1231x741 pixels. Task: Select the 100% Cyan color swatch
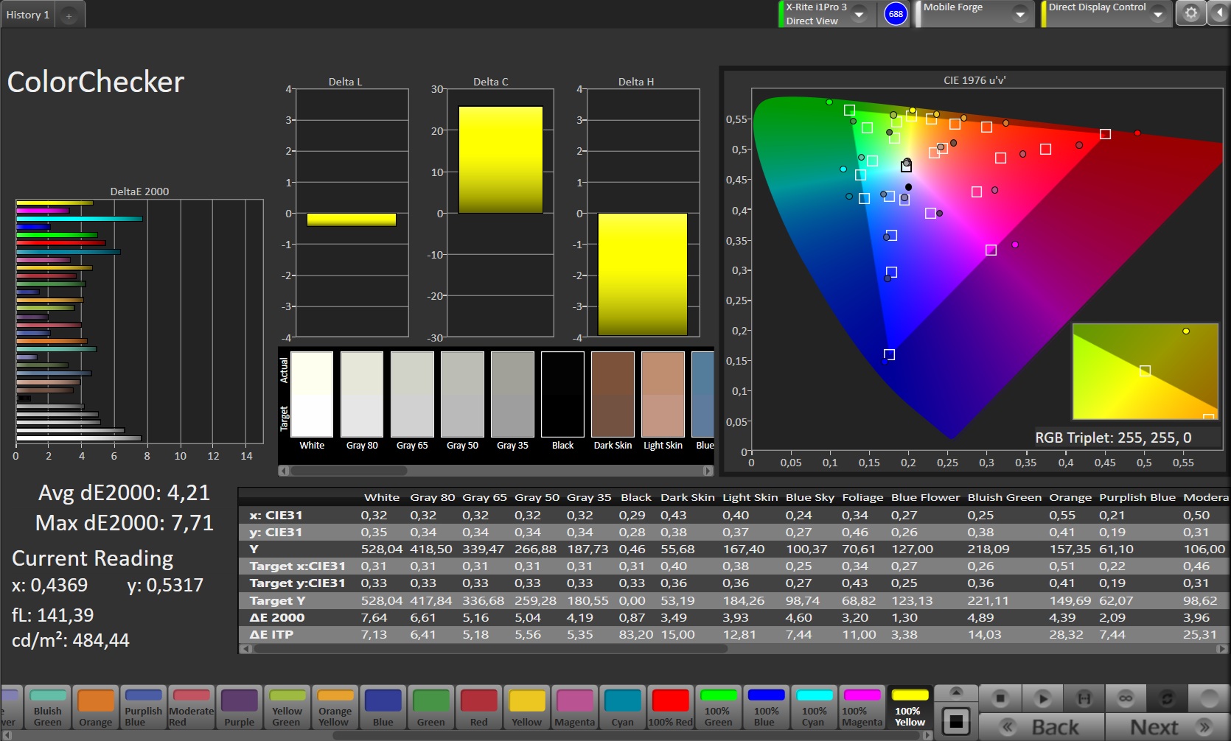coord(814,707)
